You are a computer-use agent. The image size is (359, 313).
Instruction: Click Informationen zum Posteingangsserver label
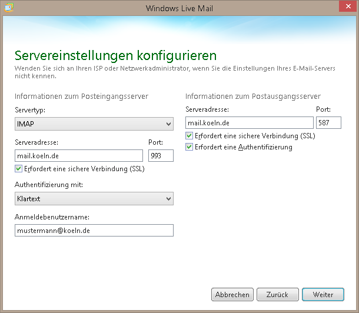(x=81, y=96)
